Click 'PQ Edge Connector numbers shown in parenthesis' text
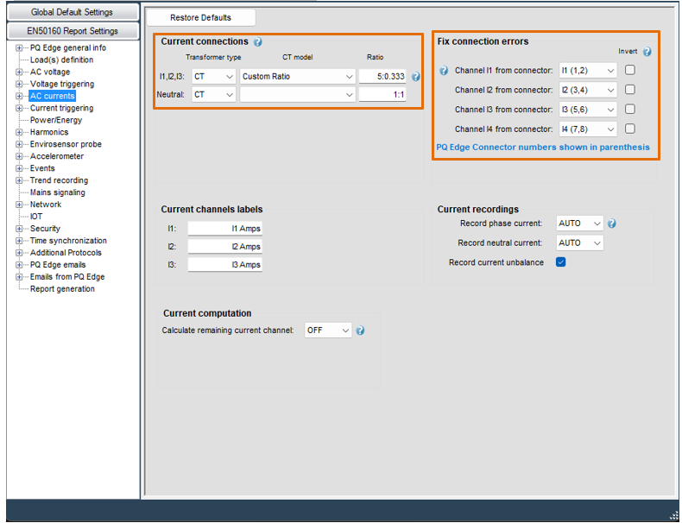The image size is (682, 523). tap(543, 148)
